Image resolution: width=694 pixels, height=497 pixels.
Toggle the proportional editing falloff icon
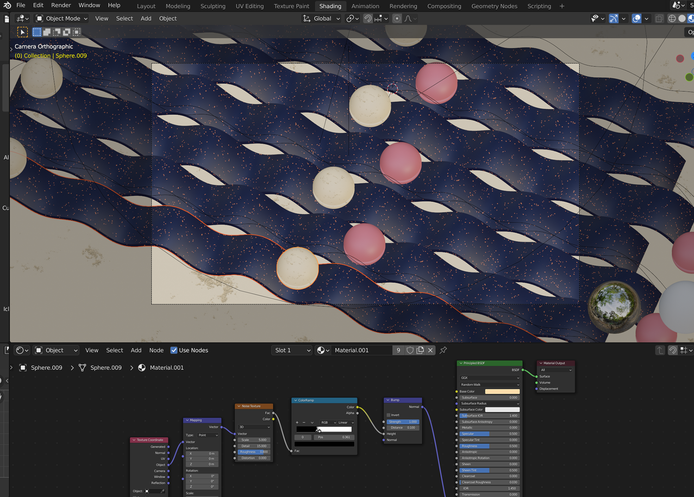coord(408,19)
